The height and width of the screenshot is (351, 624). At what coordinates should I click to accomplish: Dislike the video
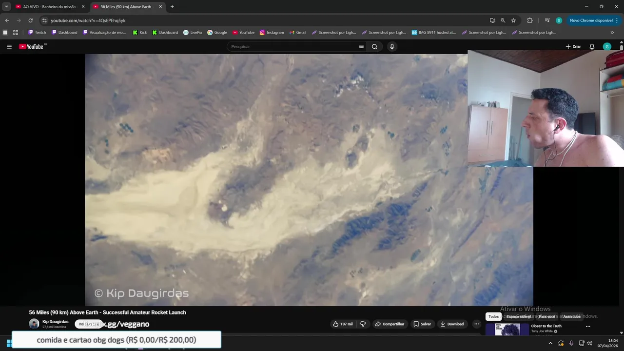point(363,324)
